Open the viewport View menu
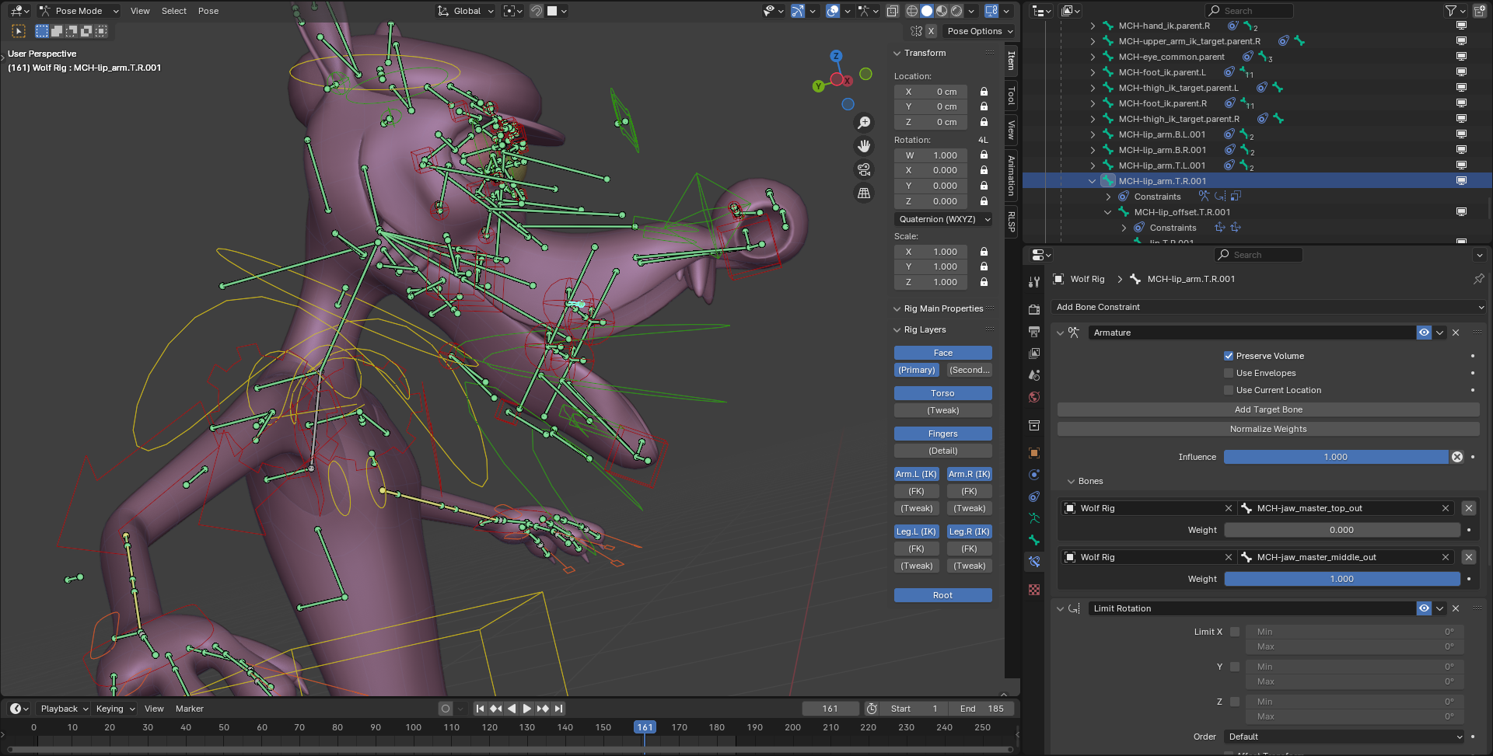This screenshot has height=756, width=1493. click(140, 11)
